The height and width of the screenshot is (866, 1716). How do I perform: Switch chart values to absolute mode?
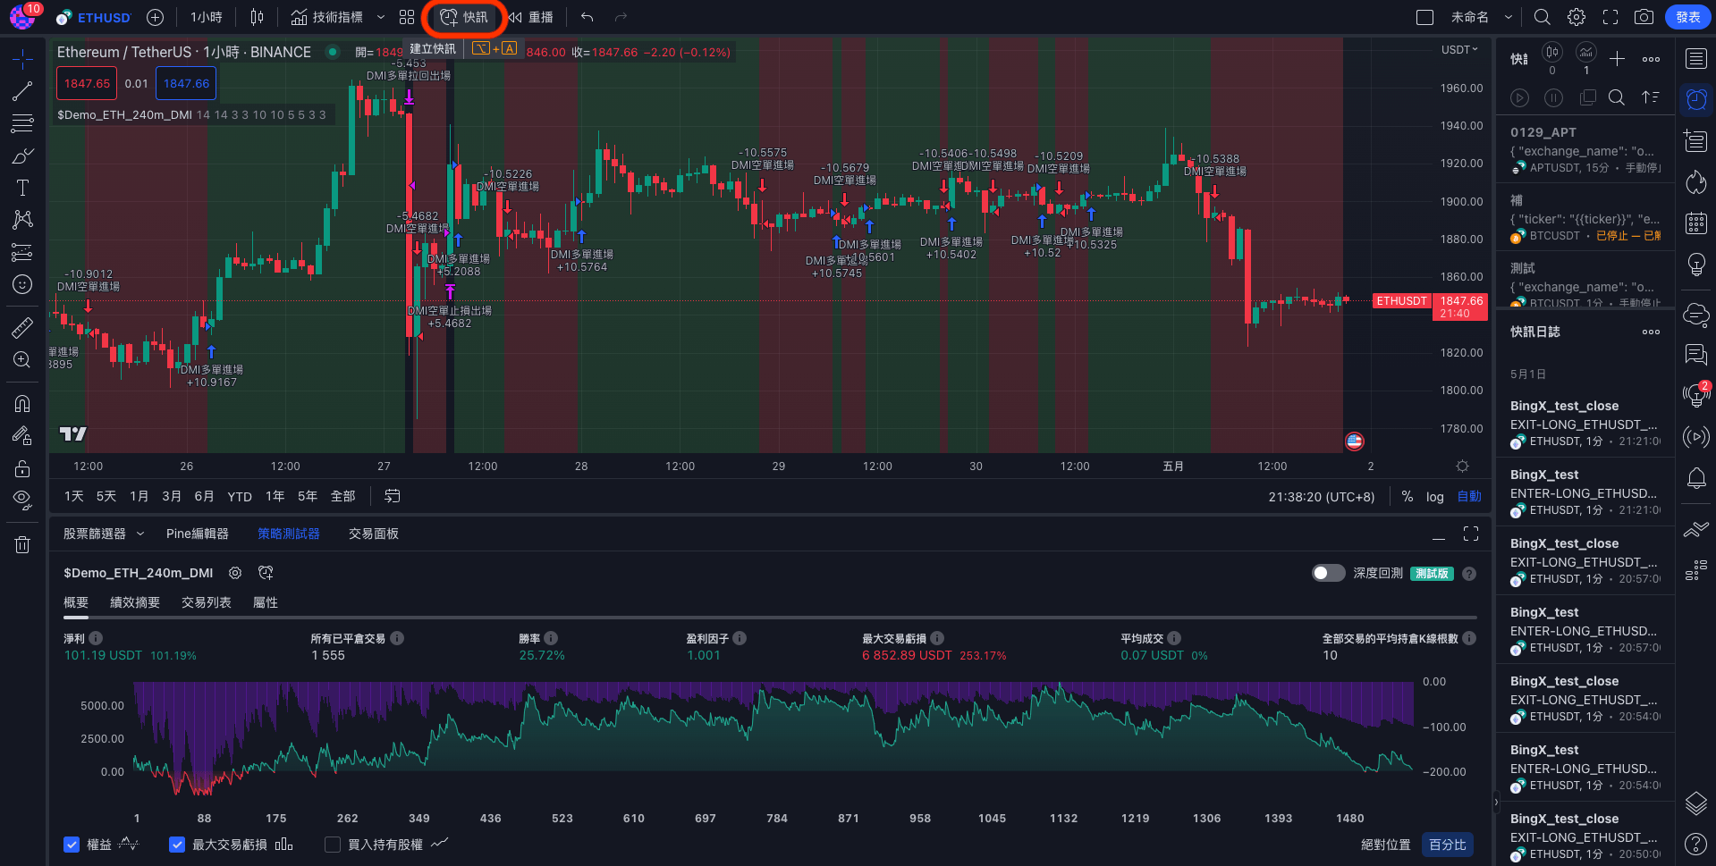pyautogui.click(x=1385, y=845)
